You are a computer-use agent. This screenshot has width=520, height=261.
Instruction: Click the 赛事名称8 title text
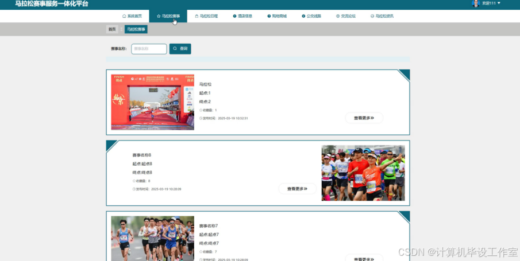142,155
